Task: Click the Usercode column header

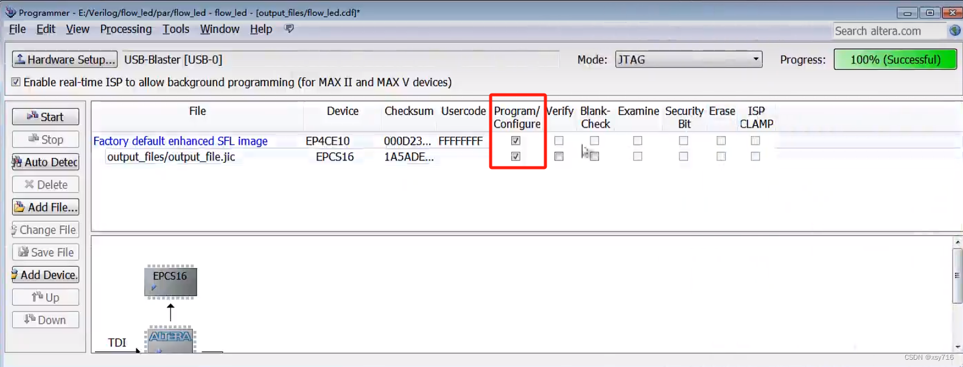Action: tap(463, 111)
